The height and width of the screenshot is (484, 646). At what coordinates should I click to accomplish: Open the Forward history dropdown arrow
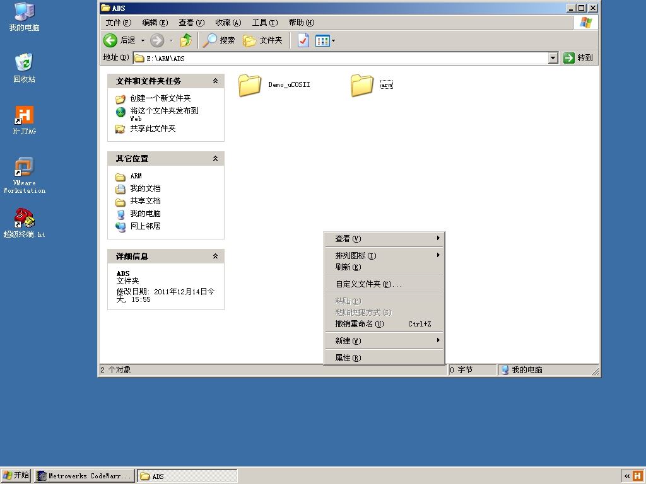tap(172, 40)
